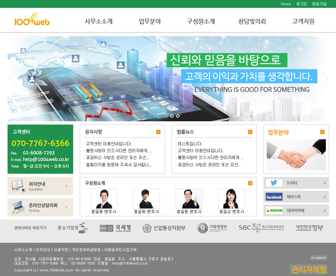Viewport: 336px width, 276px height.
Task: Select the first banner slide indicator dot
Action: (x=171, y=116)
